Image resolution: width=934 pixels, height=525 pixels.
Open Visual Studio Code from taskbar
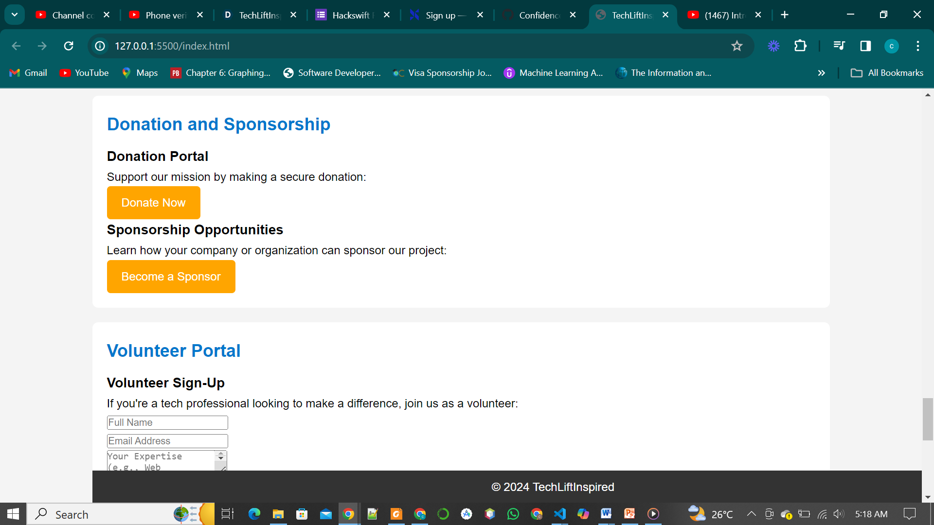(559, 514)
